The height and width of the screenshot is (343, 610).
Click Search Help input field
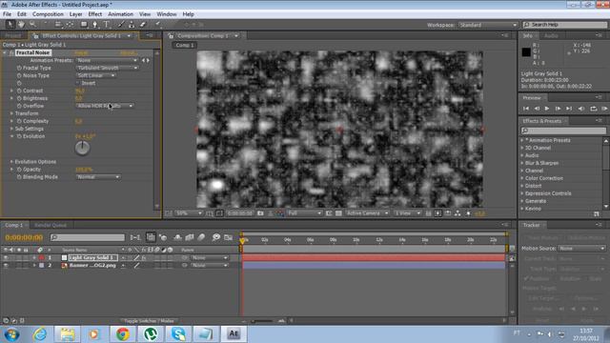pos(565,25)
